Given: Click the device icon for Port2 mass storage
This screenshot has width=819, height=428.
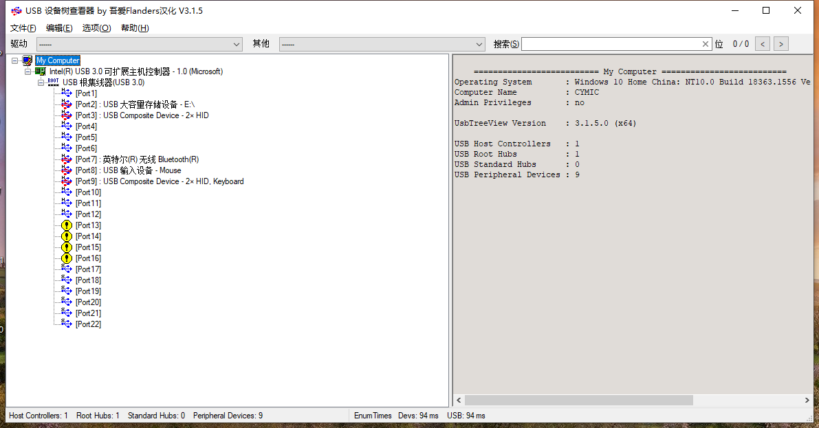Looking at the screenshot, I should (66, 104).
